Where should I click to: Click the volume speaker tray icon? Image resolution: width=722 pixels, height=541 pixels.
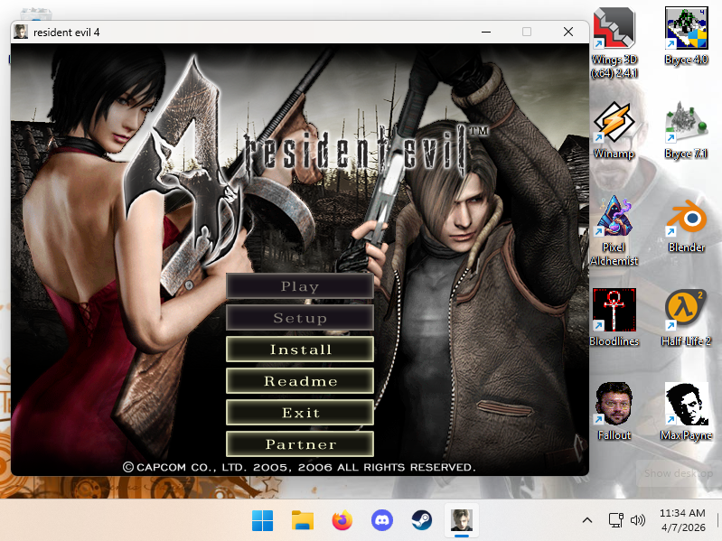tap(638, 520)
